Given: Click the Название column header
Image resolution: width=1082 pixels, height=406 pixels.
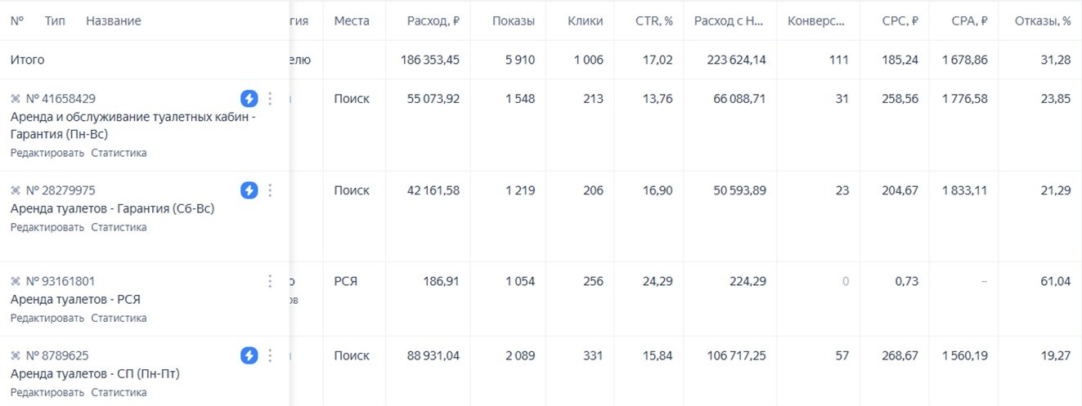Looking at the screenshot, I should point(113,20).
